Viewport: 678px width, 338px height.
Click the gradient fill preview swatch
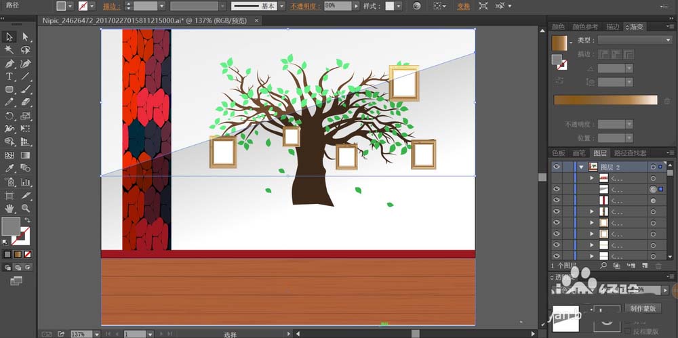click(x=559, y=43)
